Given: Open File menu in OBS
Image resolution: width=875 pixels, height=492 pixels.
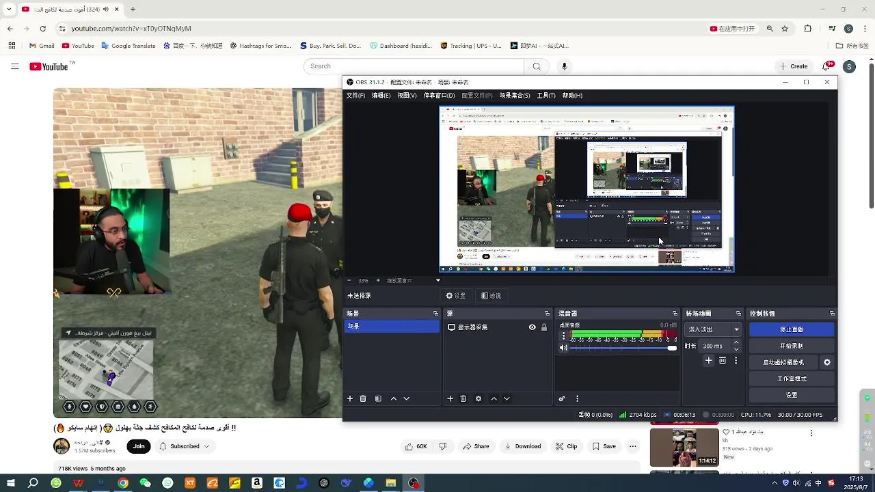Looking at the screenshot, I should point(355,96).
